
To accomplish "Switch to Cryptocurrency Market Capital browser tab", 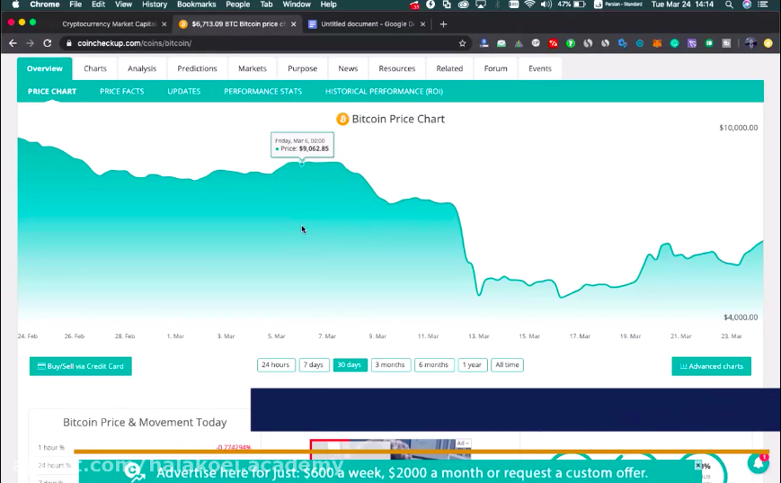I will (109, 24).
